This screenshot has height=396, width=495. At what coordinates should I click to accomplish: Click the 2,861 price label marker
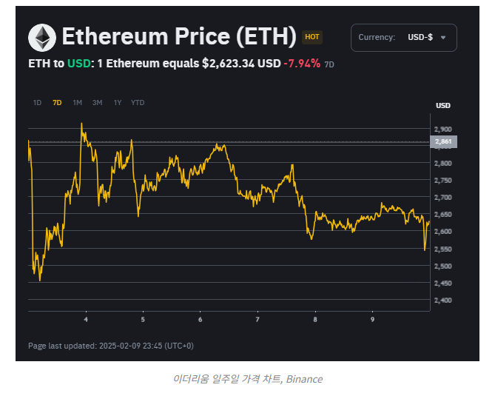click(443, 141)
